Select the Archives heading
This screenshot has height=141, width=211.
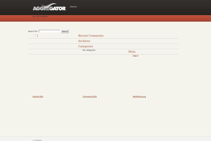[84, 41]
